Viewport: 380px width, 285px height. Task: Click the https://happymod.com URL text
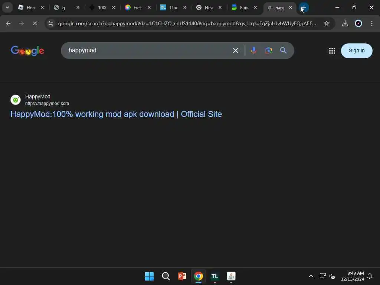point(47,104)
